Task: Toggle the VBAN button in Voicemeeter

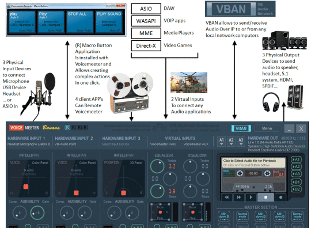Action: [x=241, y=128]
